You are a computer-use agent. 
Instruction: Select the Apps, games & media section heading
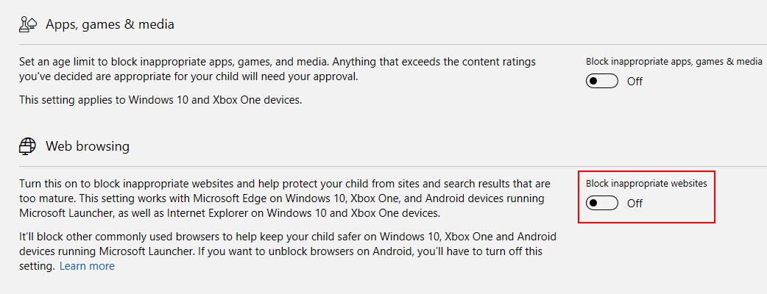click(110, 24)
